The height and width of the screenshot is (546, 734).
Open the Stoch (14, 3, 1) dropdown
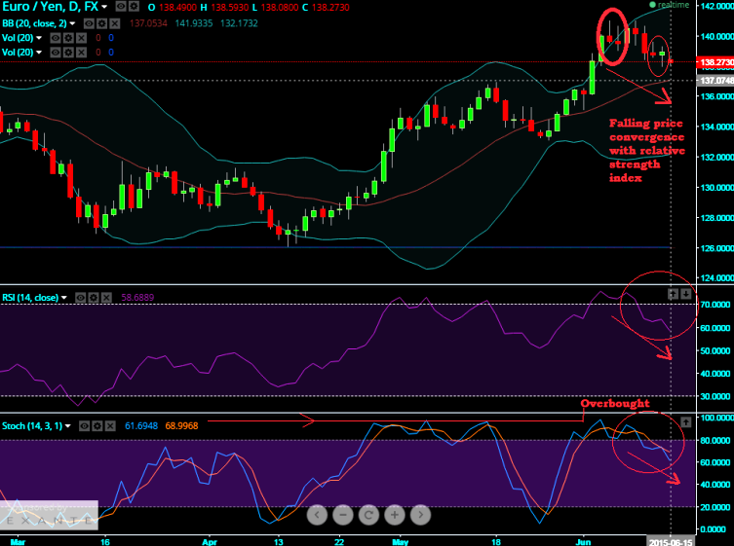coord(70,425)
